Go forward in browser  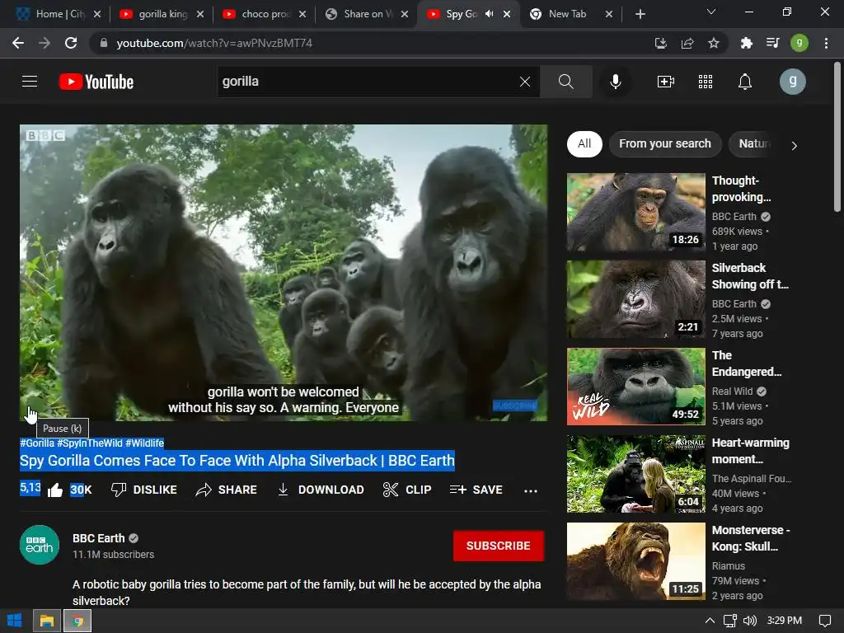[x=45, y=43]
